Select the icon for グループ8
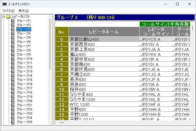 pyautogui.click(x=13, y=50)
